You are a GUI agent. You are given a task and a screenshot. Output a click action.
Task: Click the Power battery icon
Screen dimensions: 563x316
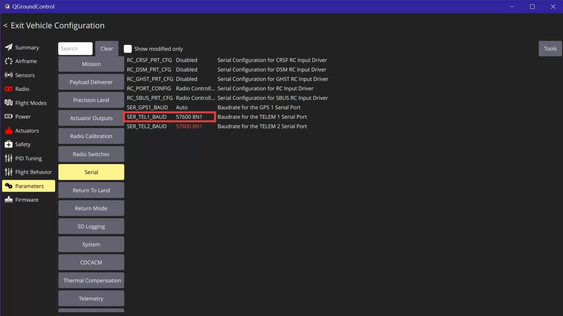tap(9, 116)
